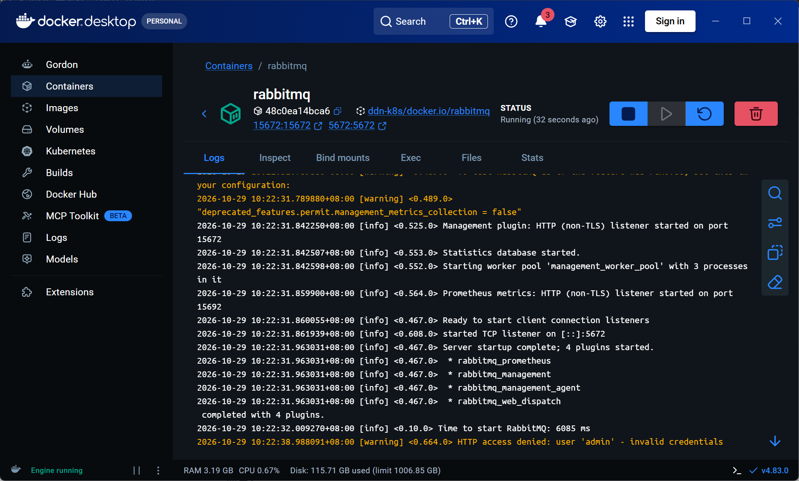Open Kubernetes in the sidebar
Image resolution: width=799 pixels, height=481 pixels.
[x=86, y=151]
